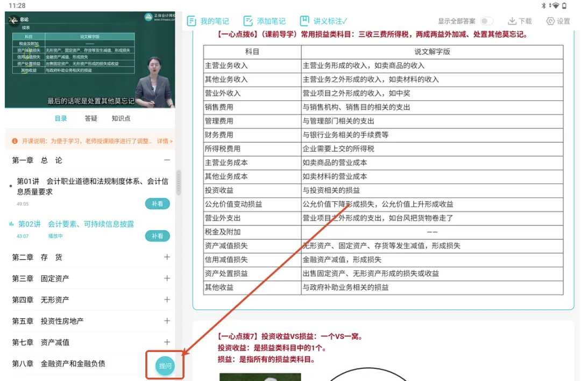Open the settings gear icon
Viewport: 581px width, 381px height.
[x=550, y=21]
